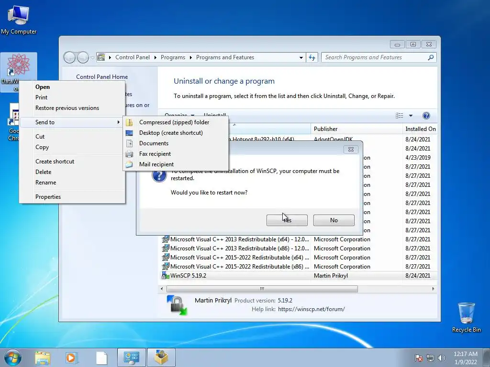Open Control Panel Home link
This screenshot has height=367, width=490.
pyautogui.click(x=102, y=77)
